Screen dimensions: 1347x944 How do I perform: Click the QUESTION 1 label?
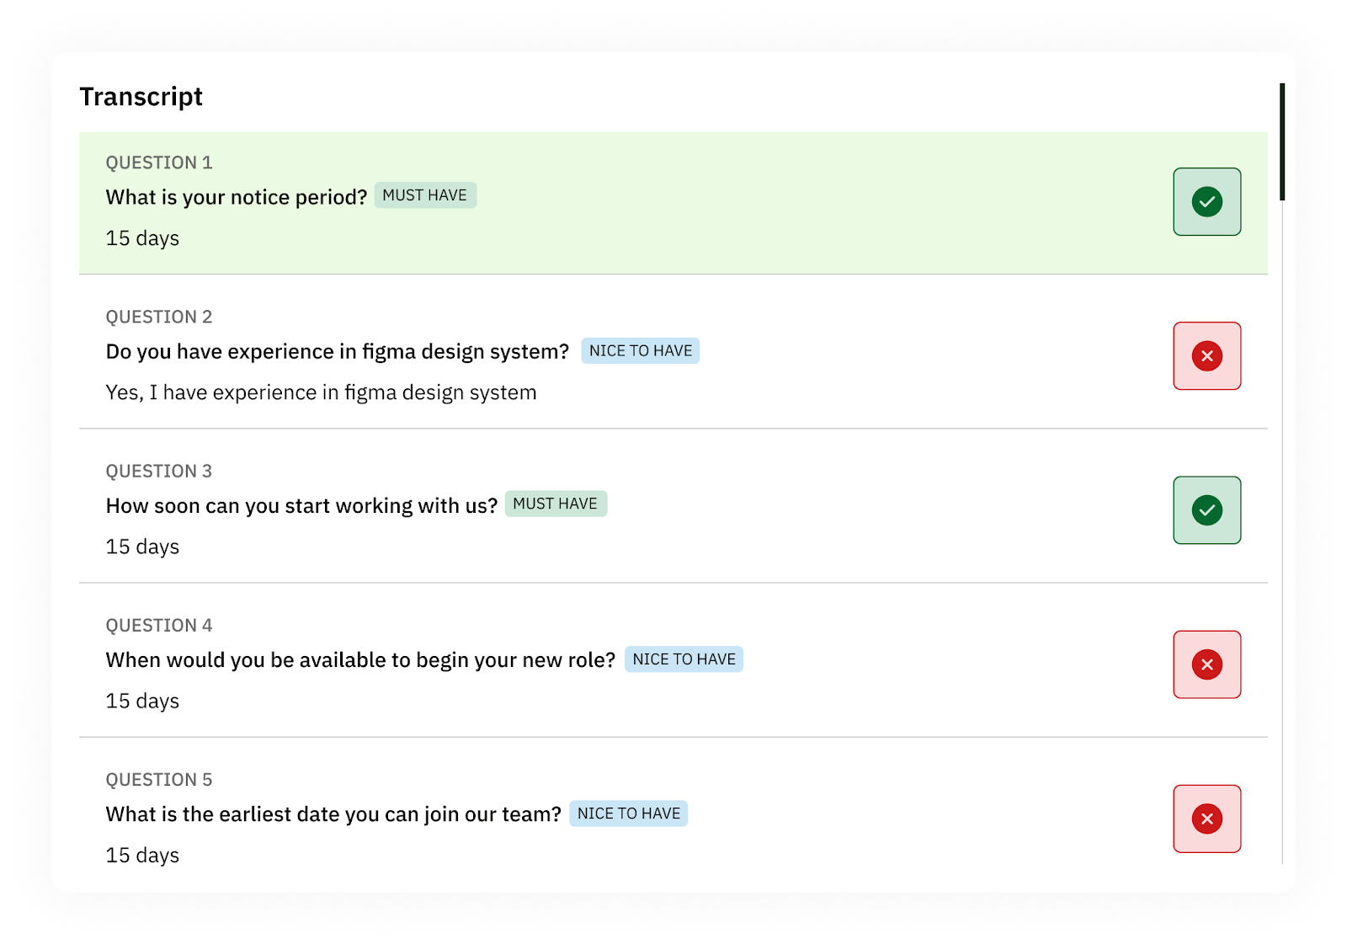[159, 163]
